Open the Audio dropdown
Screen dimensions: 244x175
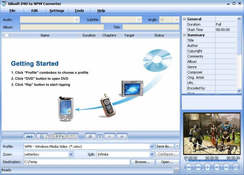coord(76,20)
